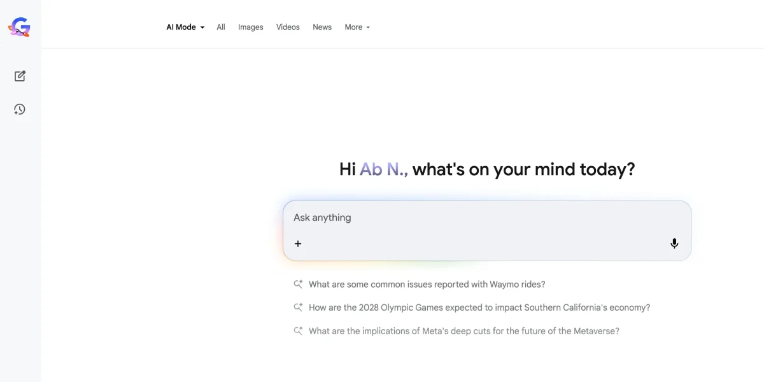Open the Videos results tab
The image size is (764, 382).
pyautogui.click(x=288, y=27)
